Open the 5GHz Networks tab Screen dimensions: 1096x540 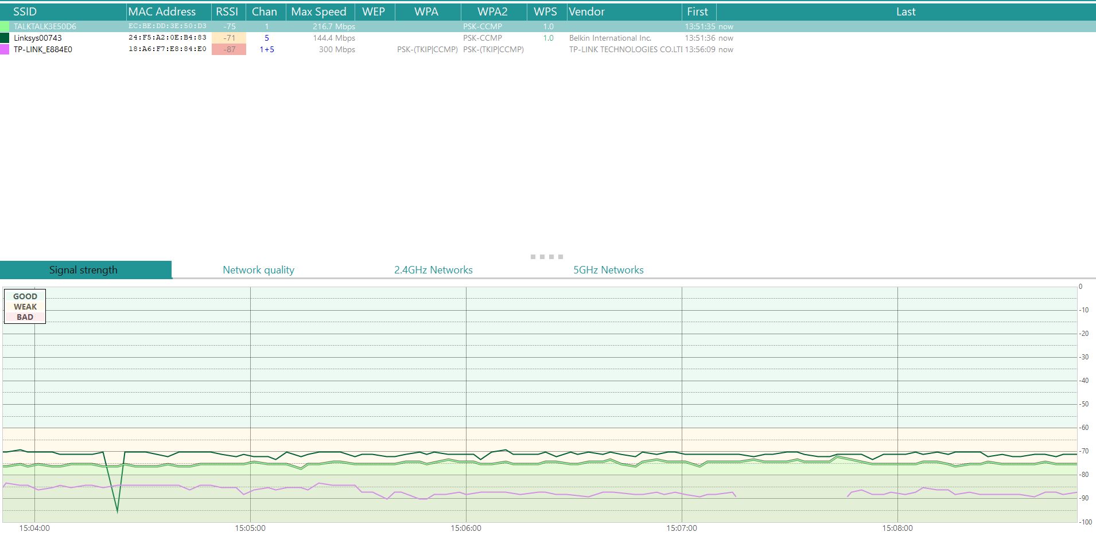click(608, 270)
